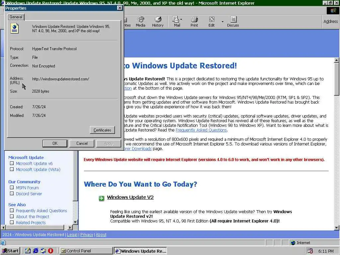Image resolution: width=340 pixels, height=255 pixels.
Task: Click the green arrow icon by Windows Update V2
Action: click(x=102, y=198)
